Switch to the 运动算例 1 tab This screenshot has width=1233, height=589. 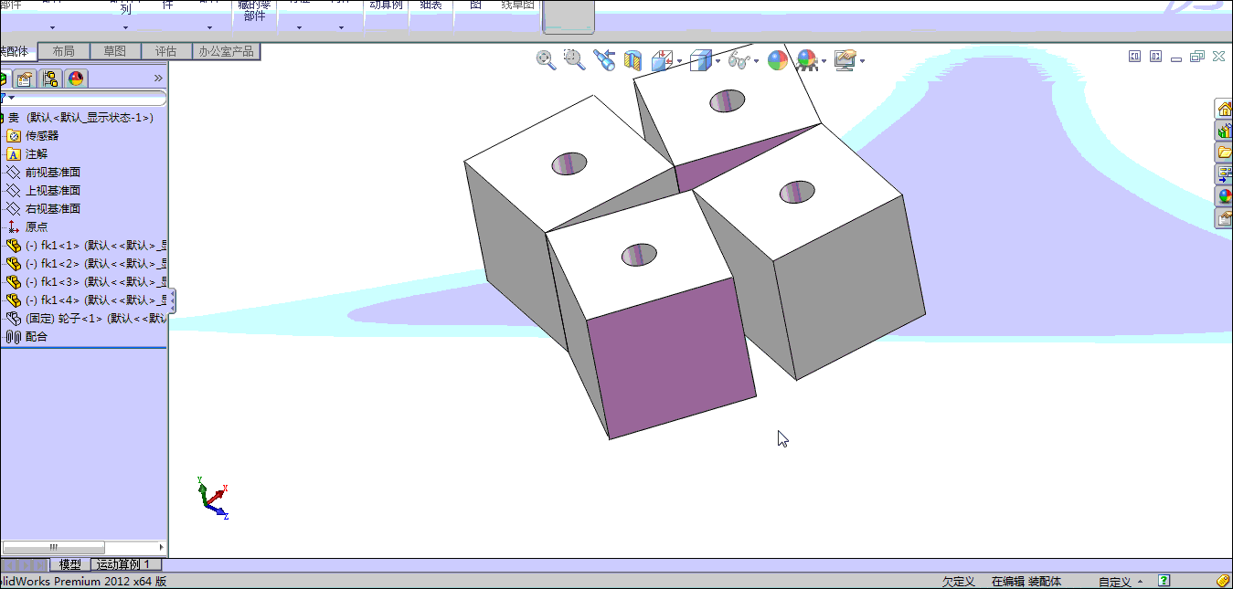pos(126,565)
